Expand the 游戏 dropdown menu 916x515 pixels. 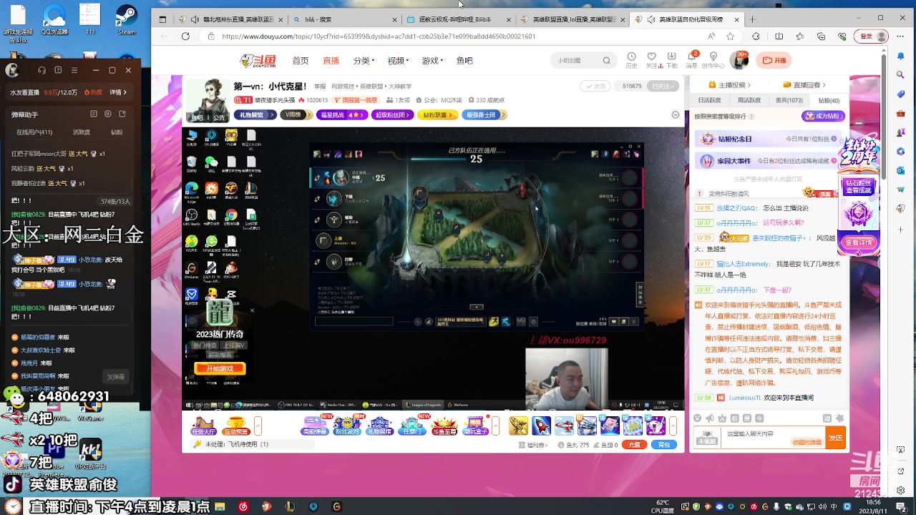click(x=432, y=61)
